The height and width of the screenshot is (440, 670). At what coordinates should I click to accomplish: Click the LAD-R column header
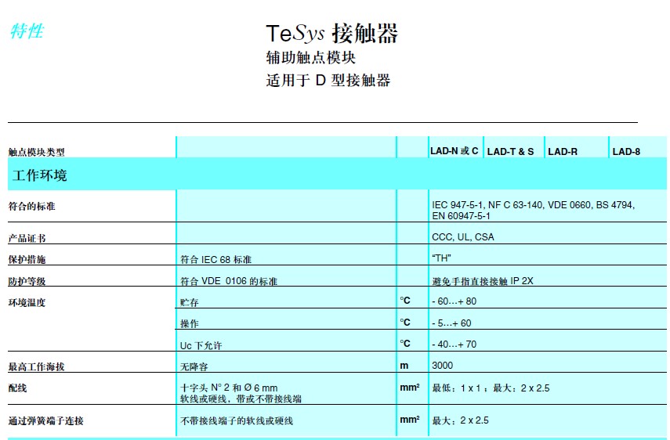[x=563, y=152]
